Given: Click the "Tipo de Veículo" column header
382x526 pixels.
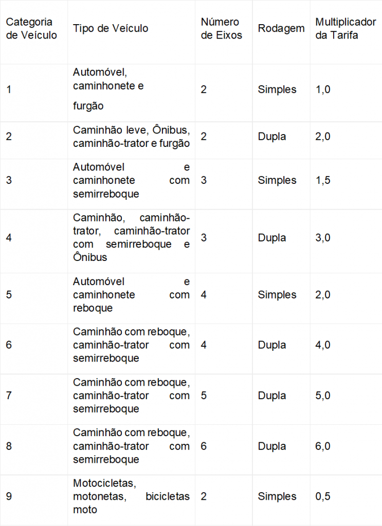Looking at the screenshot, I should [111, 29].
